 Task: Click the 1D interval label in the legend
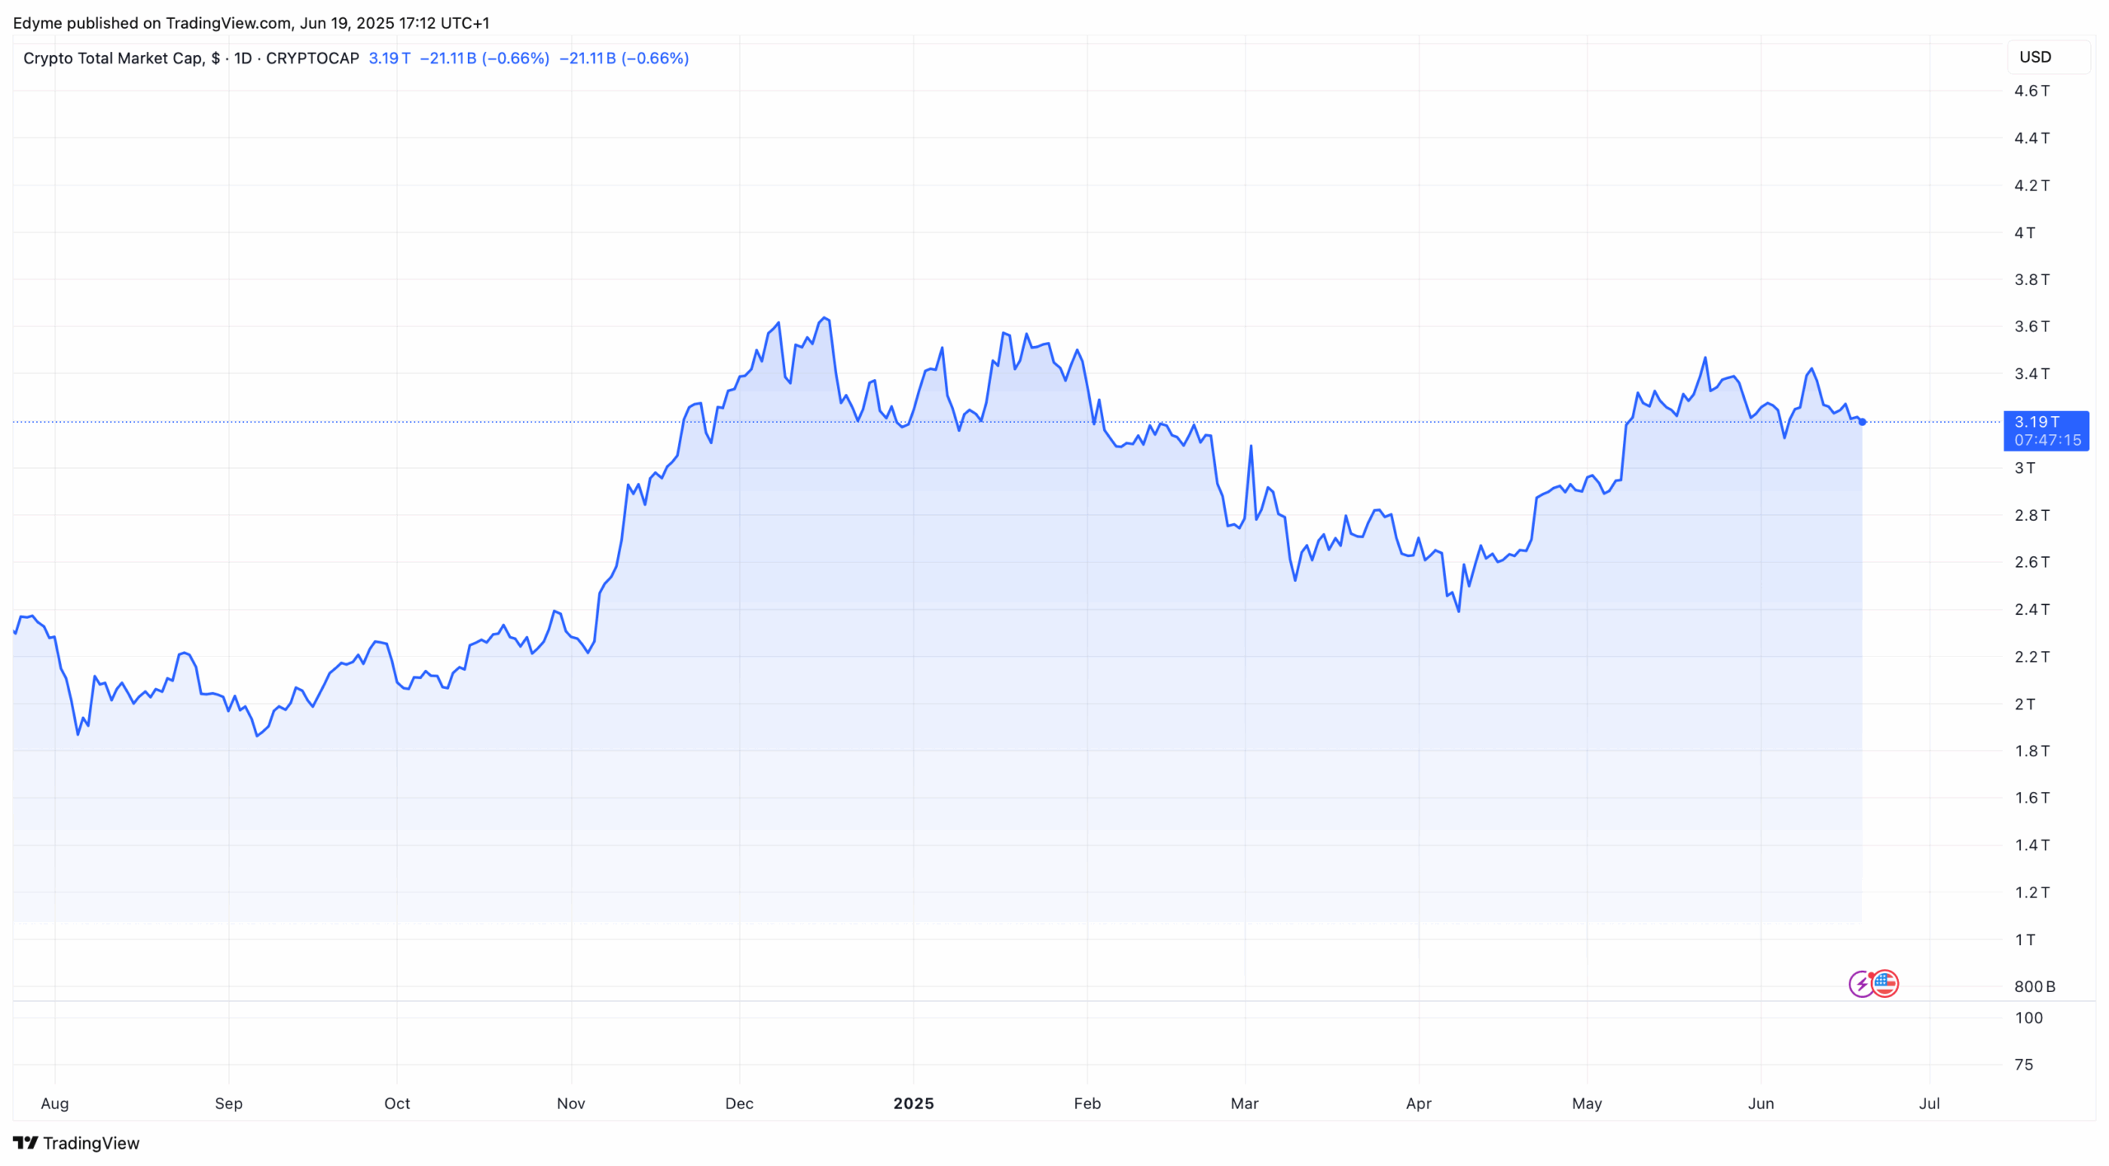pos(242,59)
